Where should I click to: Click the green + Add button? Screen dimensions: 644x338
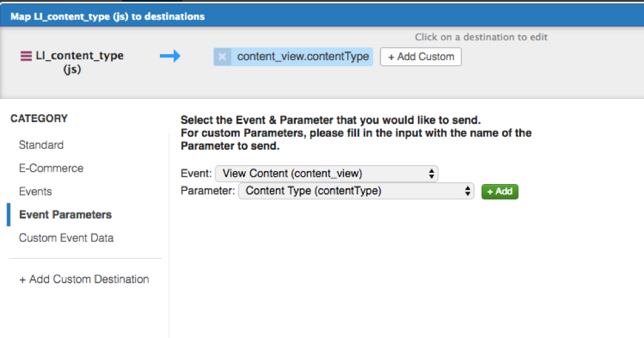point(500,191)
